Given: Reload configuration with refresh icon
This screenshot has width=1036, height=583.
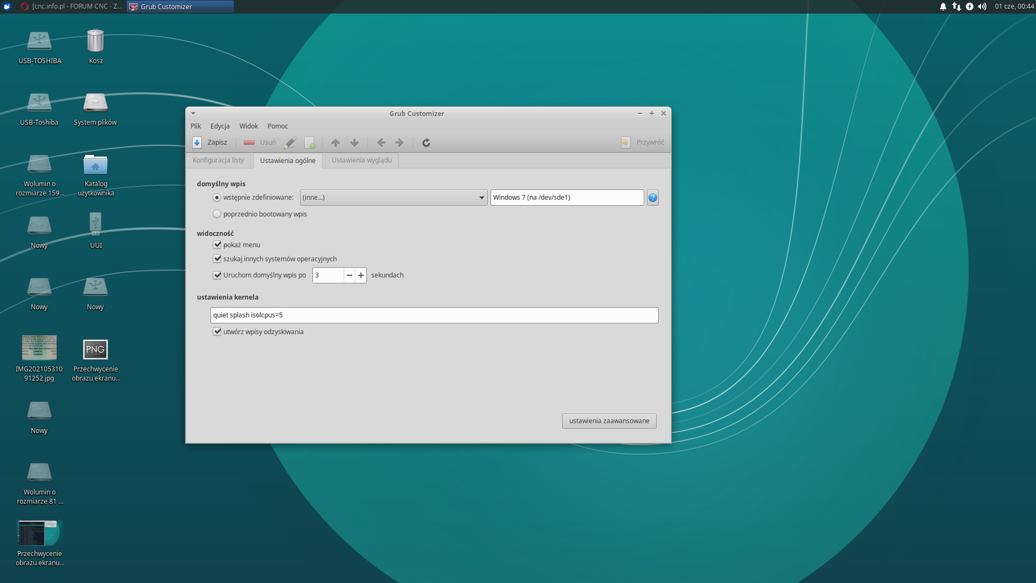Looking at the screenshot, I should [x=426, y=143].
